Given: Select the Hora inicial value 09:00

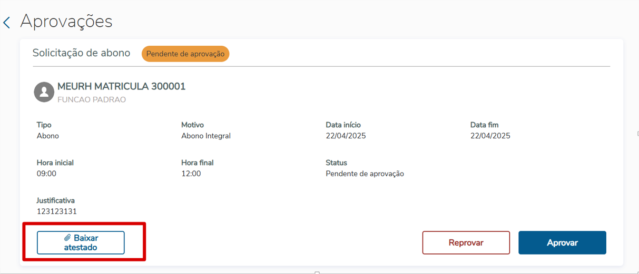Looking at the screenshot, I should (x=46, y=174).
